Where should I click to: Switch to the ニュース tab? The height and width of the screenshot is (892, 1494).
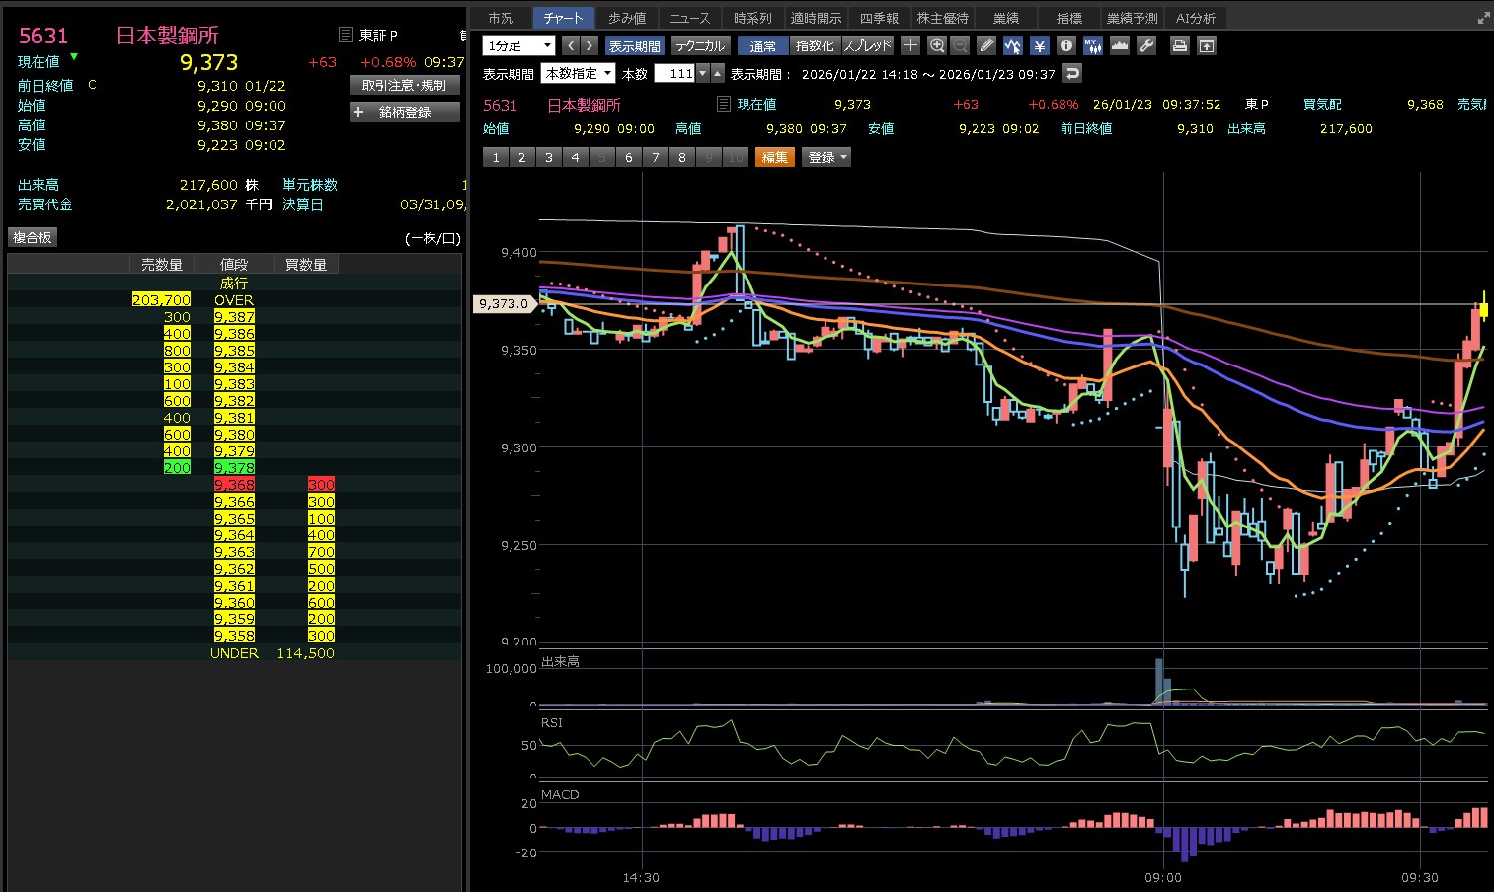click(689, 18)
